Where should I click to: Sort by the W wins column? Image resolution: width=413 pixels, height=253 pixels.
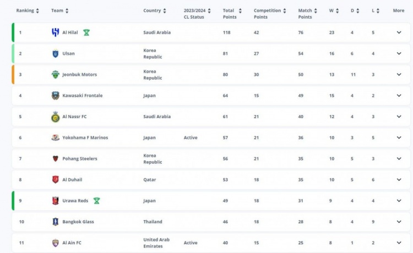334,10
